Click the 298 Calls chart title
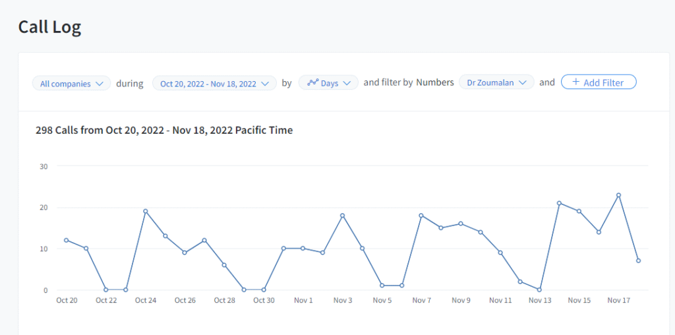Viewport: 675px width, 335px height. pos(163,131)
